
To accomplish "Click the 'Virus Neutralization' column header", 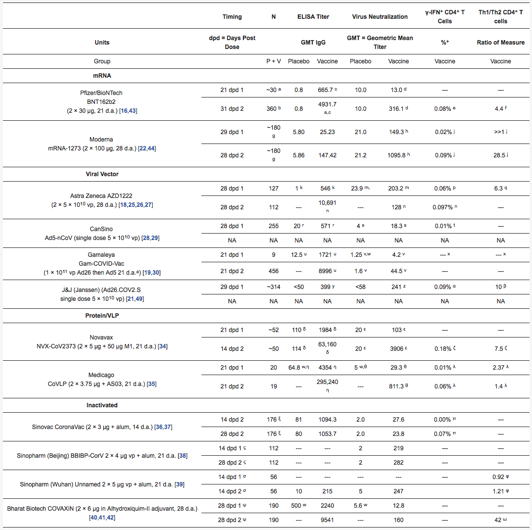I will tap(380, 17).
